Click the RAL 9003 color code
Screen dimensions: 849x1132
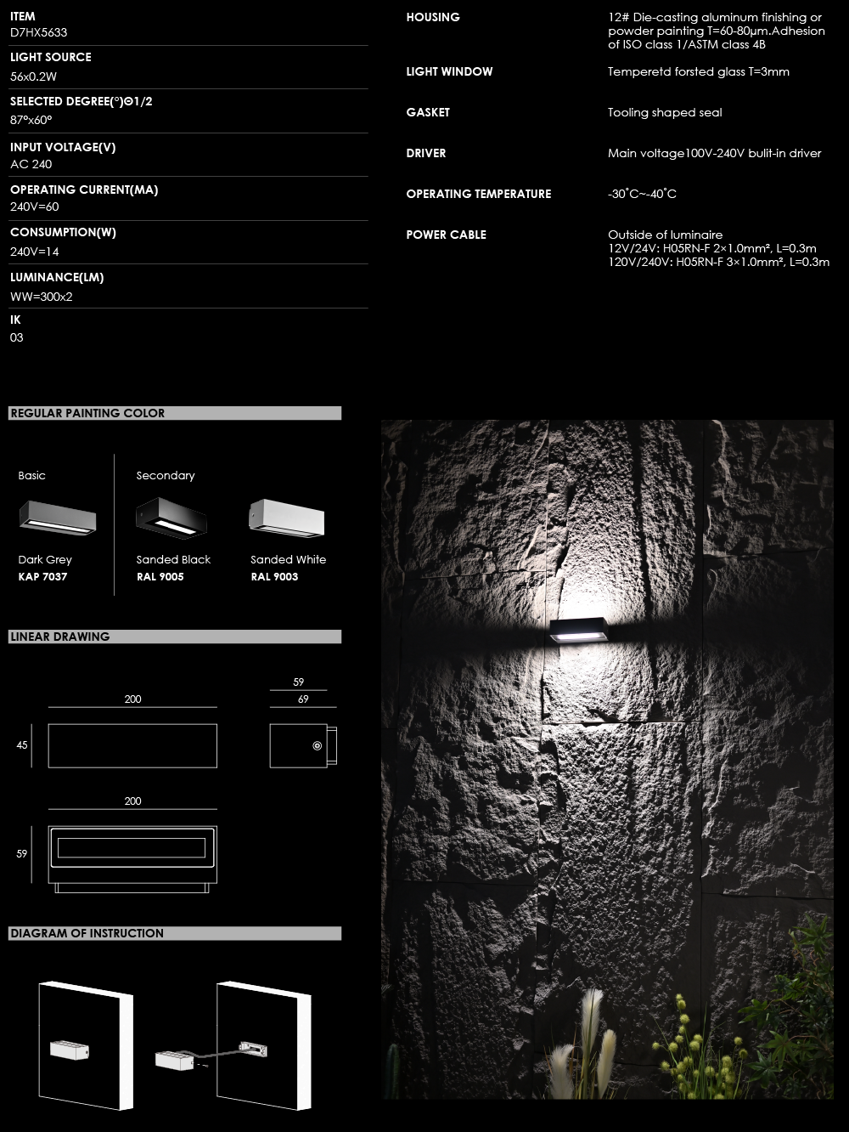pos(274,576)
